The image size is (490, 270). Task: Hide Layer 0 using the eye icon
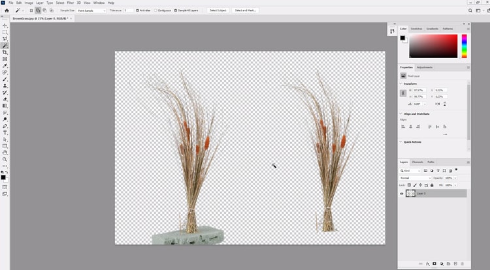402,194
